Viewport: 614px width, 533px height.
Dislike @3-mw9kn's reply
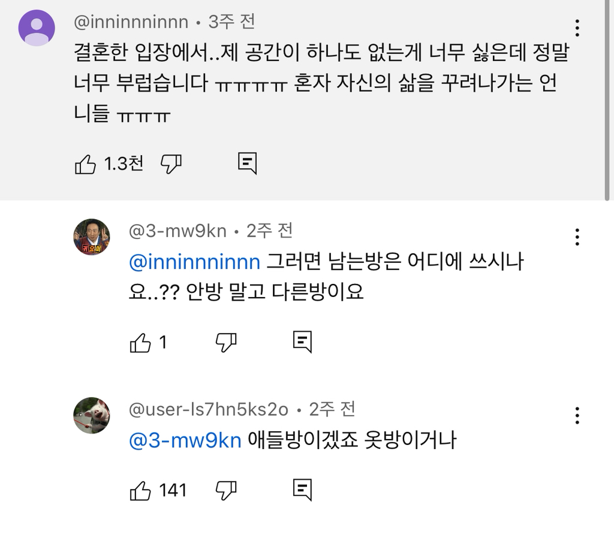(226, 343)
